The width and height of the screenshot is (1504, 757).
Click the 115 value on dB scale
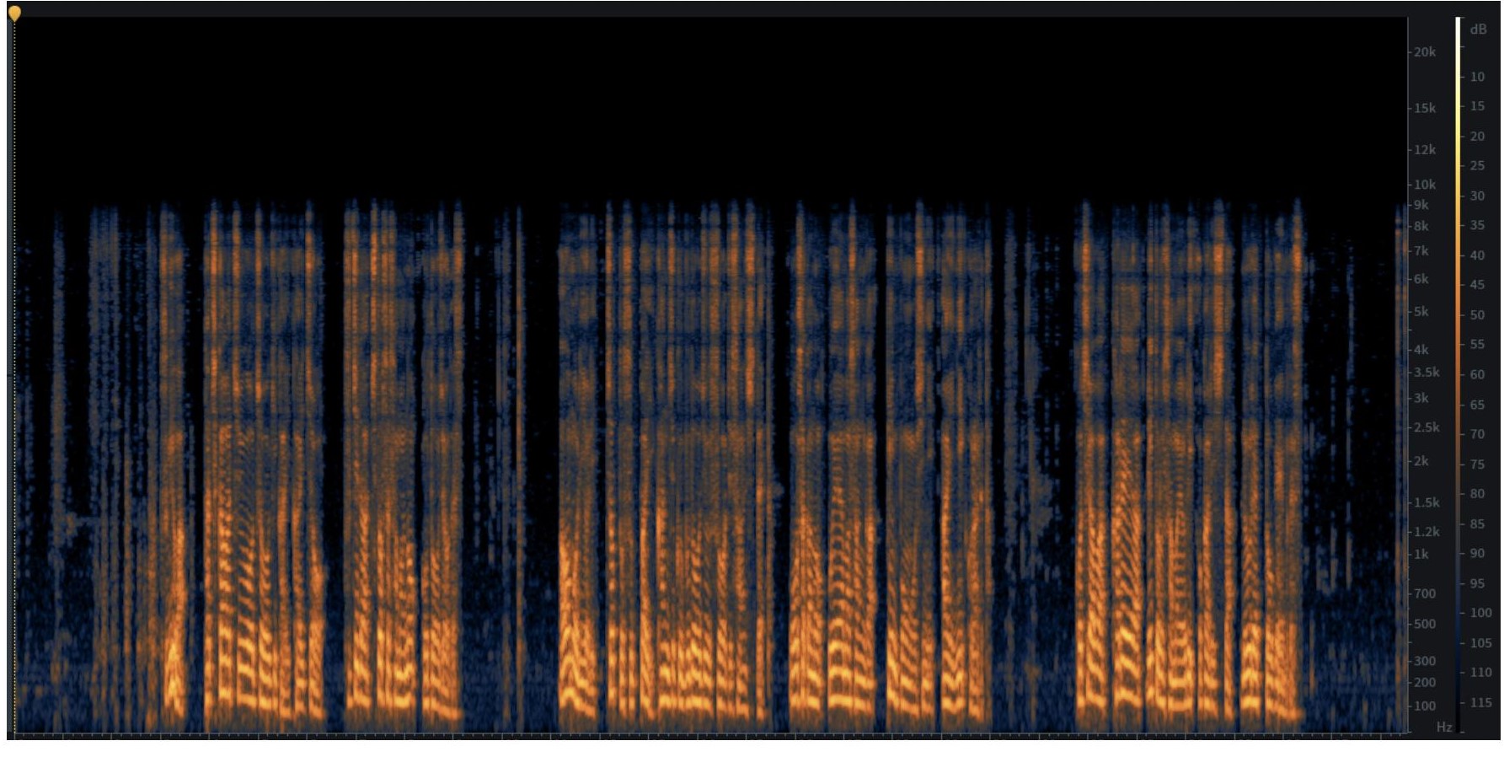(x=1481, y=702)
